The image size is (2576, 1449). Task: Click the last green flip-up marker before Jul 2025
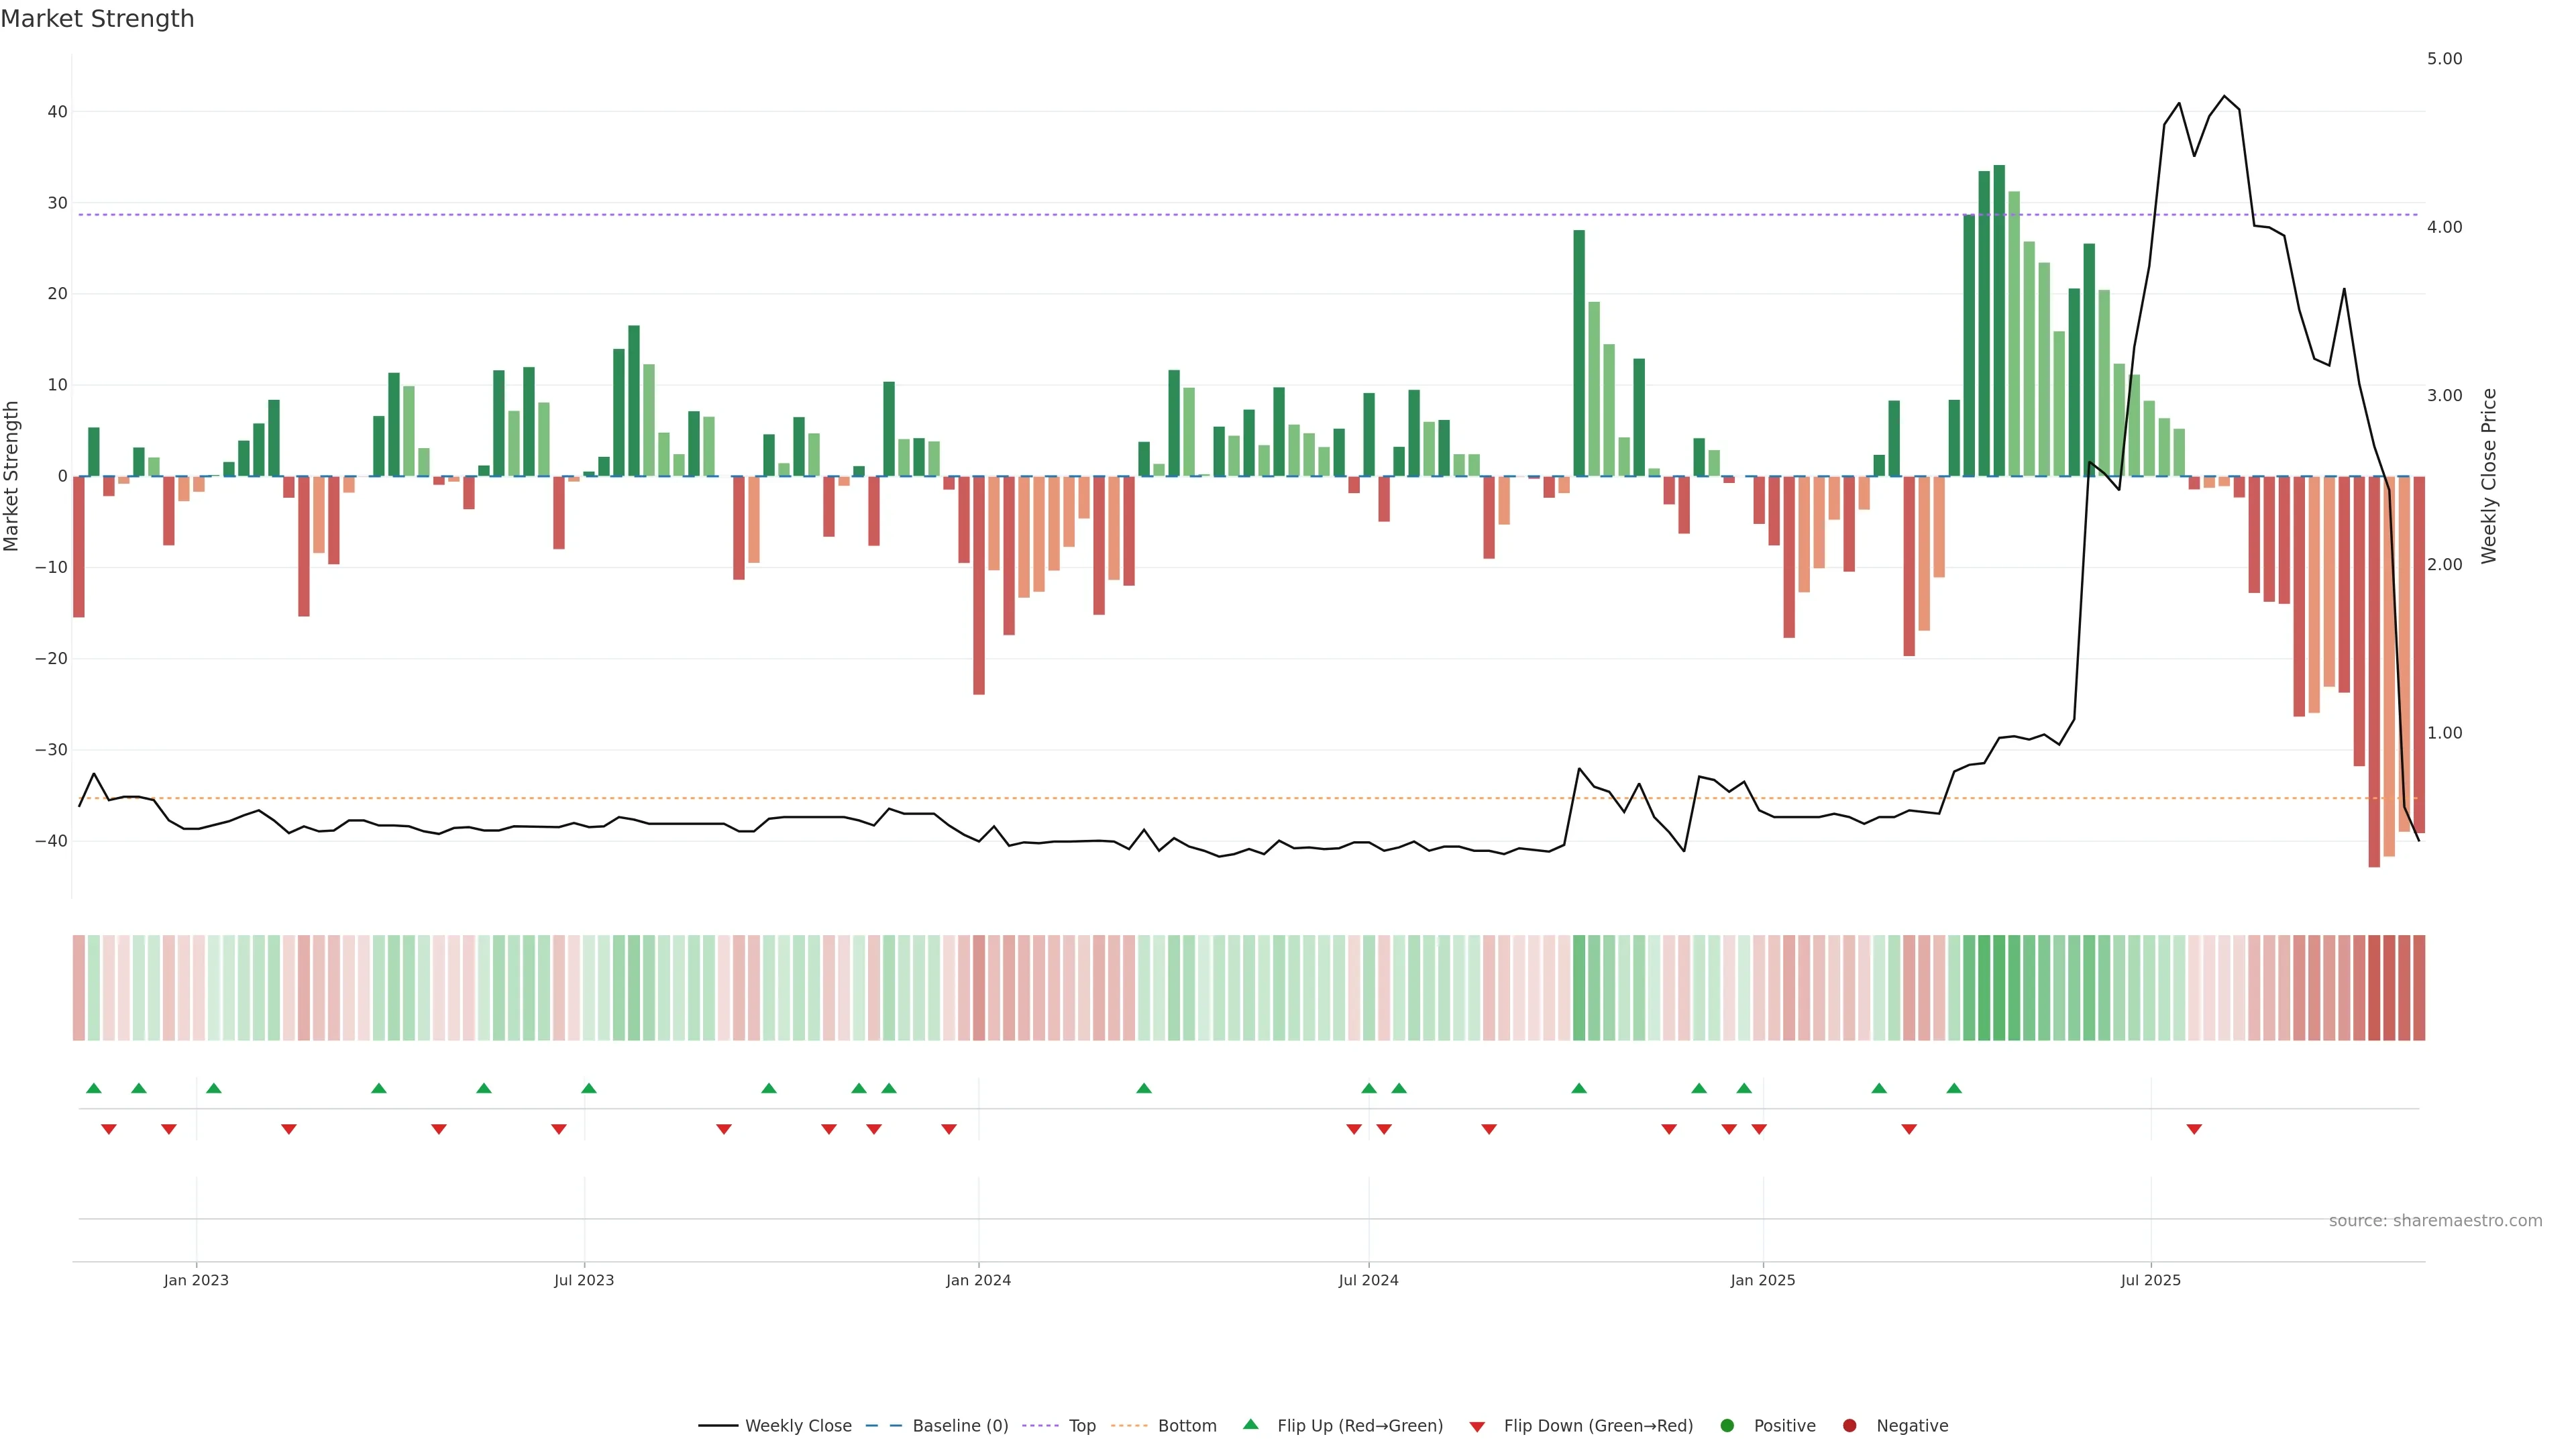click(1954, 1088)
